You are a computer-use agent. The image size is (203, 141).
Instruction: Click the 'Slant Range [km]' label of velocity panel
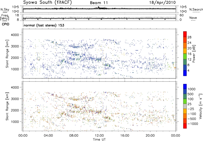(7, 106)
